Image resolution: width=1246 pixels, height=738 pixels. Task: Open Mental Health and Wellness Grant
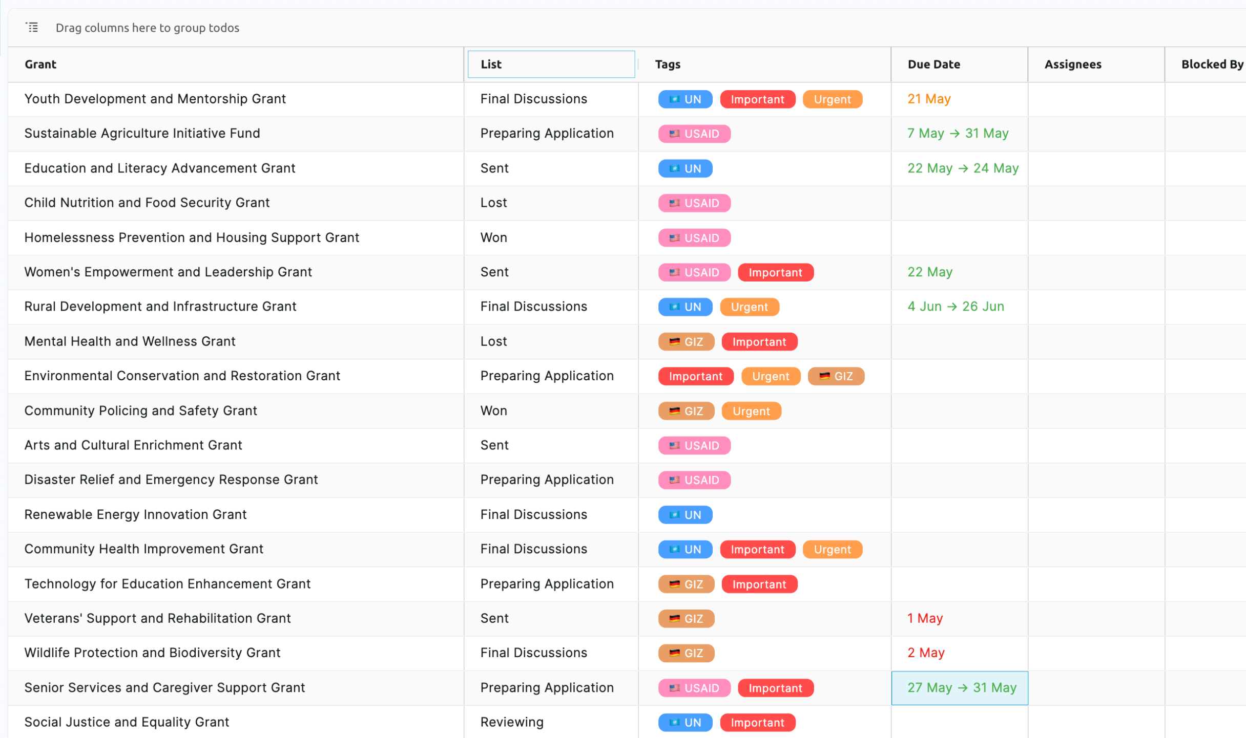pos(130,341)
